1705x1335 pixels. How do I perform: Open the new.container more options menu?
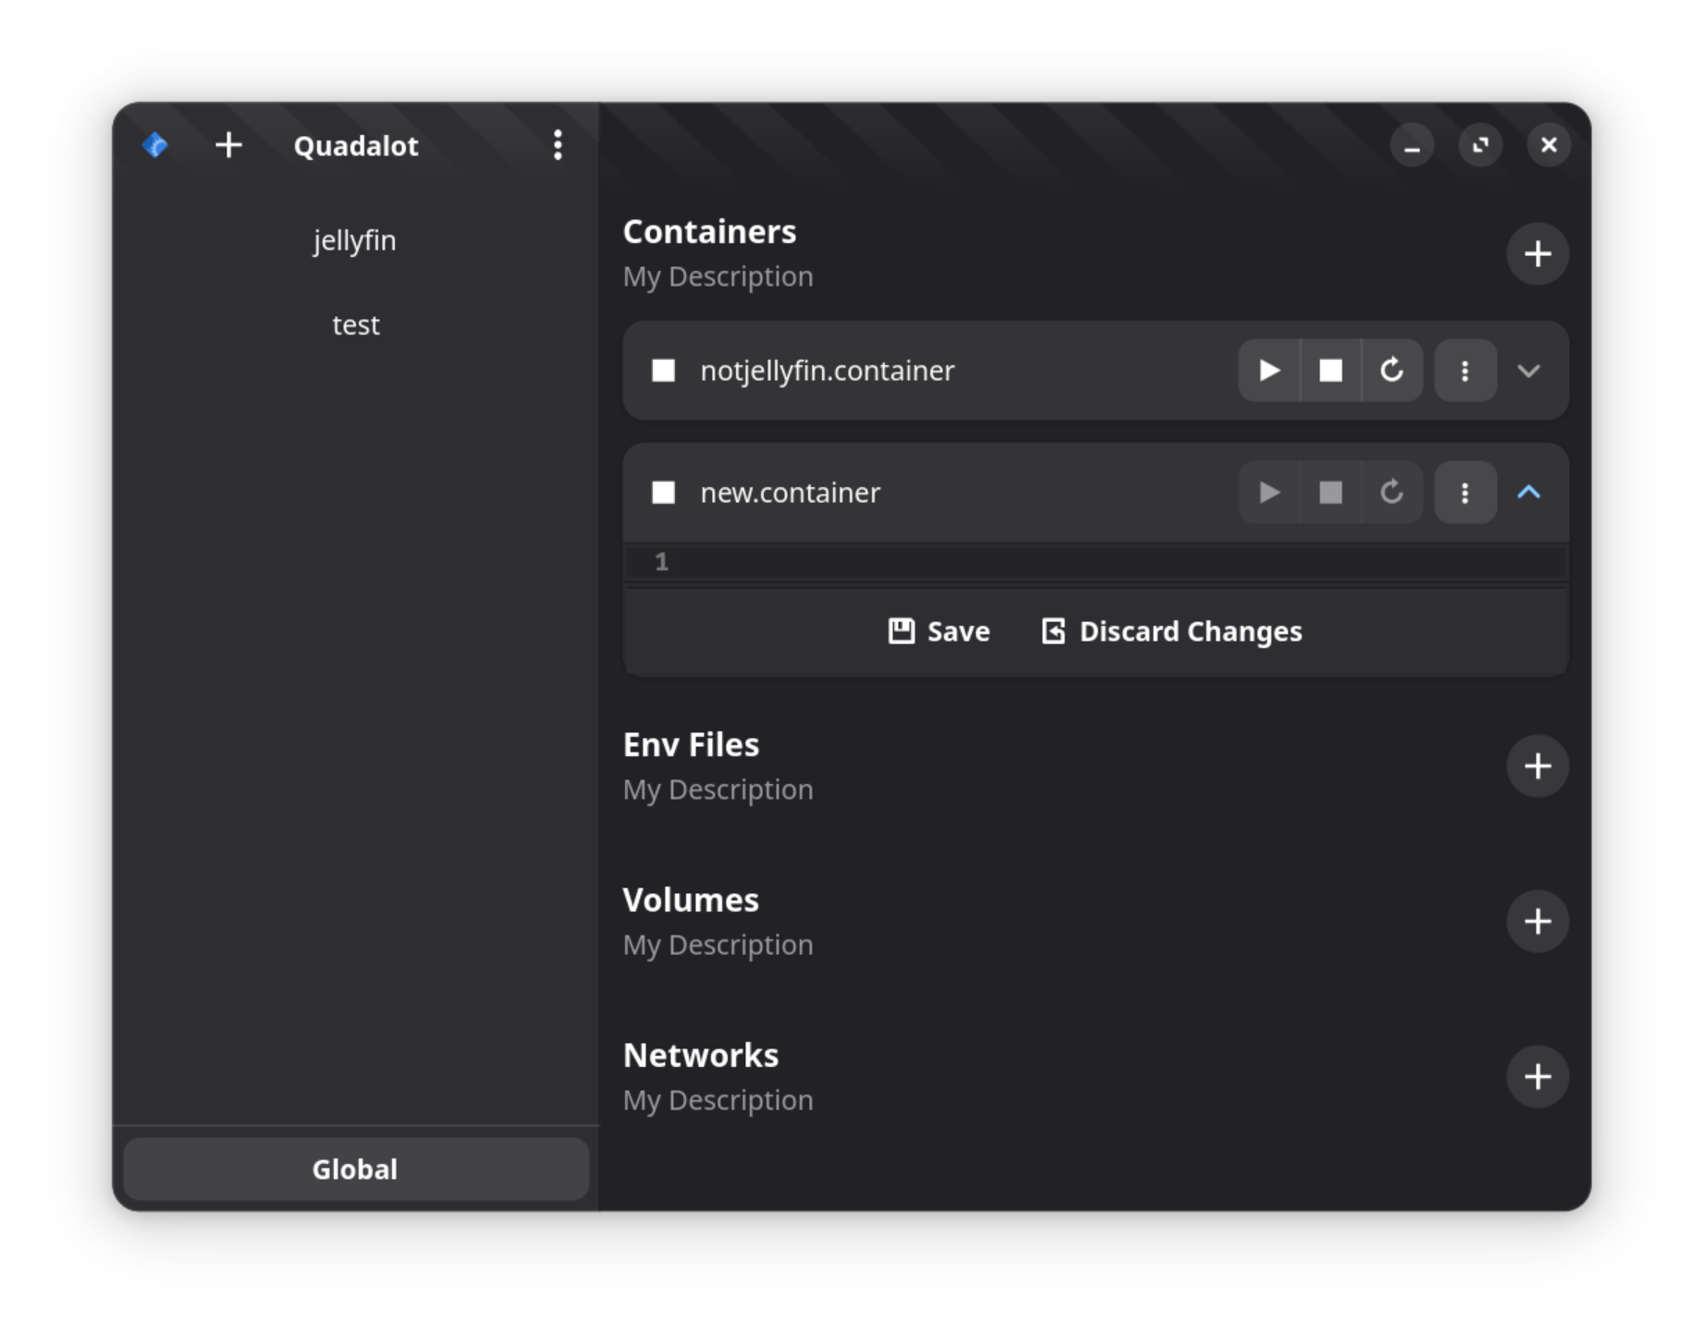coord(1465,493)
